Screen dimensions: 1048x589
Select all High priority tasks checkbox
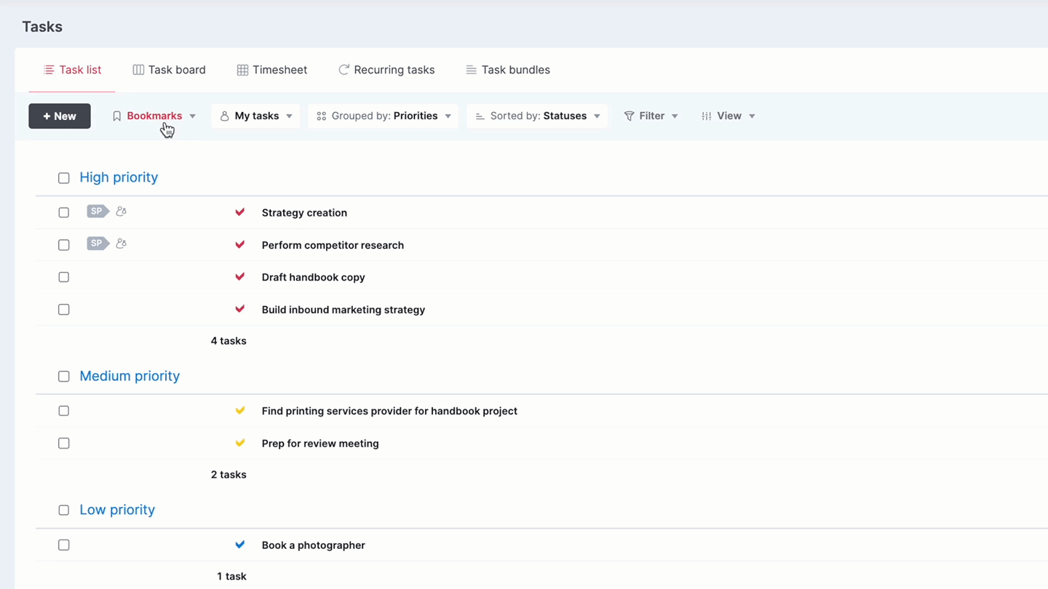click(64, 178)
